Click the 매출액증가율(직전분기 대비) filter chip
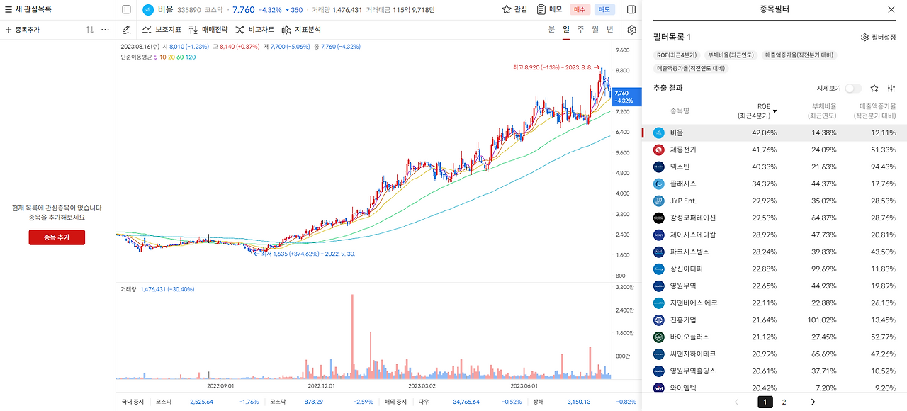The height and width of the screenshot is (411, 907). [x=799, y=55]
